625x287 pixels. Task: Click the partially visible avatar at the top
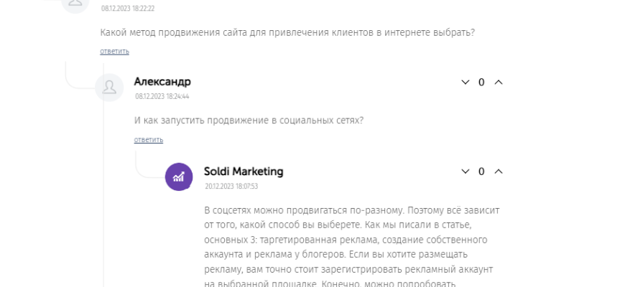click(x=76, y=4)
